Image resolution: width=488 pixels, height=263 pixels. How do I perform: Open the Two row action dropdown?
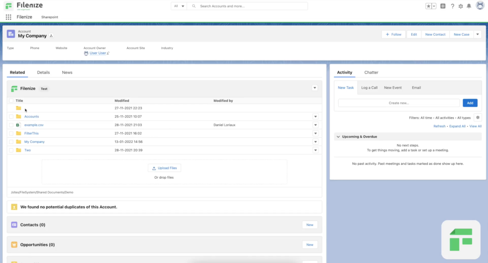pyautogui.click(x=315, y=150)
